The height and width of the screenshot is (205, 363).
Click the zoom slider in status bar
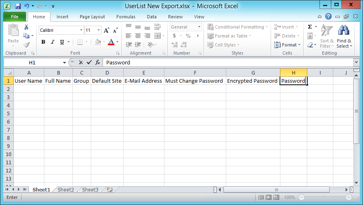[x=325, y=197]
